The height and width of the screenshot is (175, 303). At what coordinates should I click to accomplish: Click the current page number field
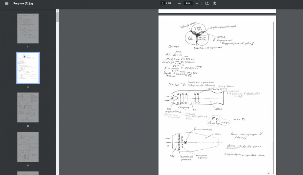tap(163, 3)
